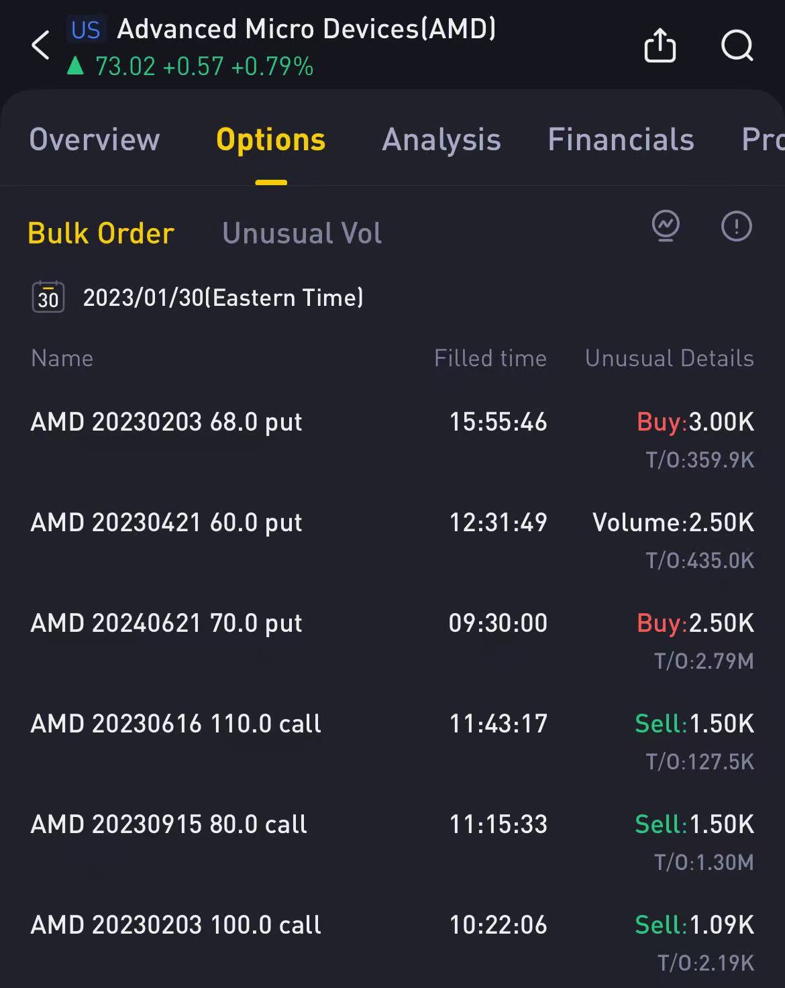Open the calendar date picker icon

[x=48, y=297]
